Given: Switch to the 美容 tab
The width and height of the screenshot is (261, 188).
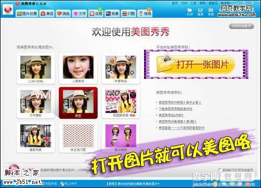Looking at the screenshot, I should click(x=47, y=14).
